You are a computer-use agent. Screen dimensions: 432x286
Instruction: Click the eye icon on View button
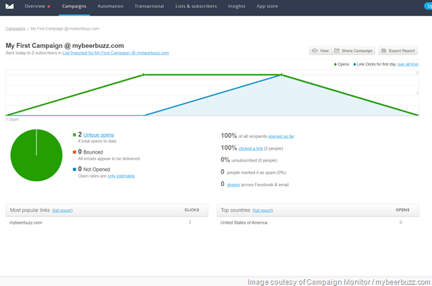click(x=315, y=51)
